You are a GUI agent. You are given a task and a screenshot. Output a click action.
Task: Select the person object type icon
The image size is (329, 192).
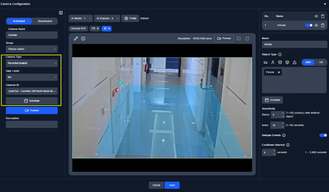coord(273,62)
